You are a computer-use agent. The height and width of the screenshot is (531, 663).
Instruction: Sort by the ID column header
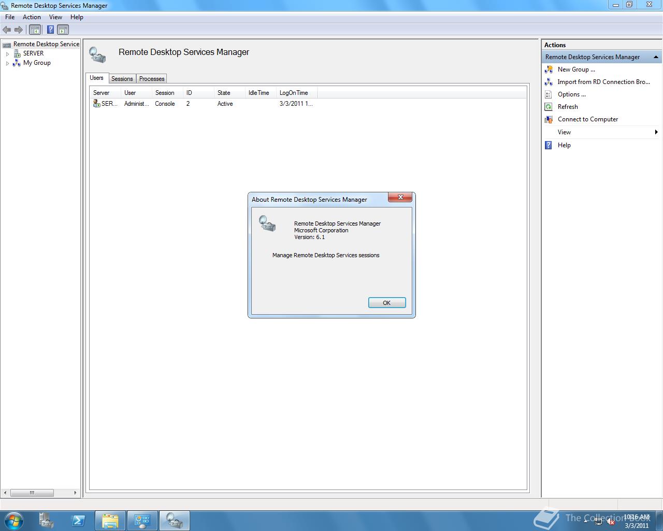[x=198, y=93]
